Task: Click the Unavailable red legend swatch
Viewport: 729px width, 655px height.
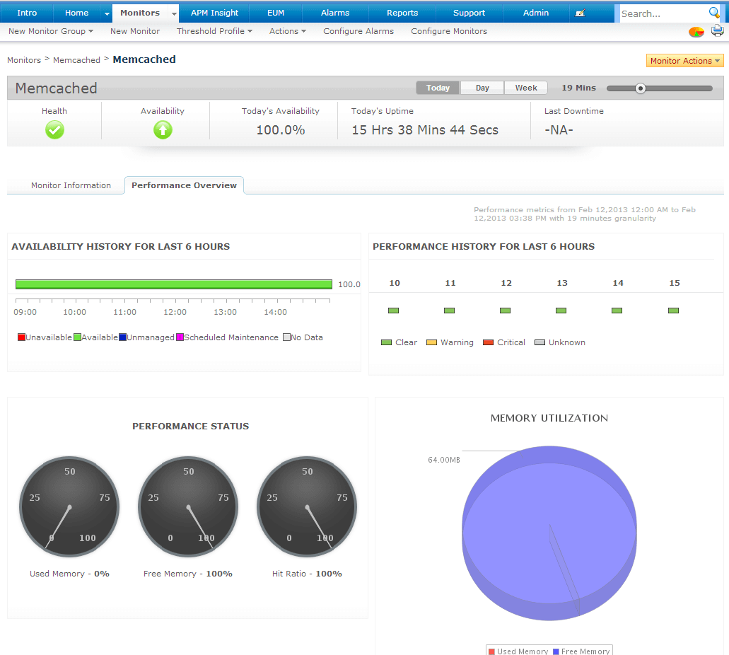Action: (21, 337)
